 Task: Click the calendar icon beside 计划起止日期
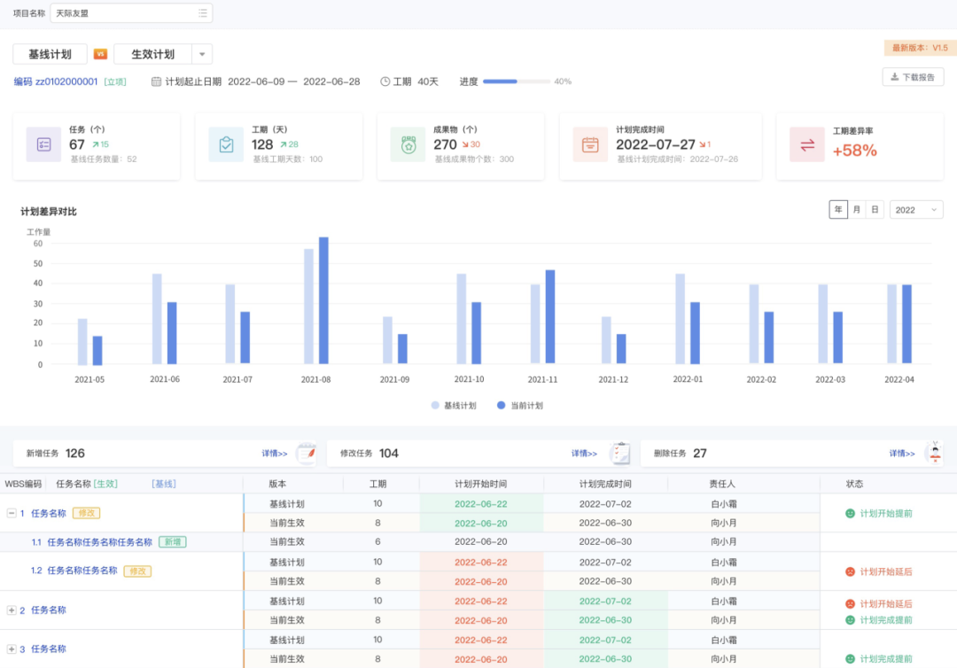pos(156,82)
